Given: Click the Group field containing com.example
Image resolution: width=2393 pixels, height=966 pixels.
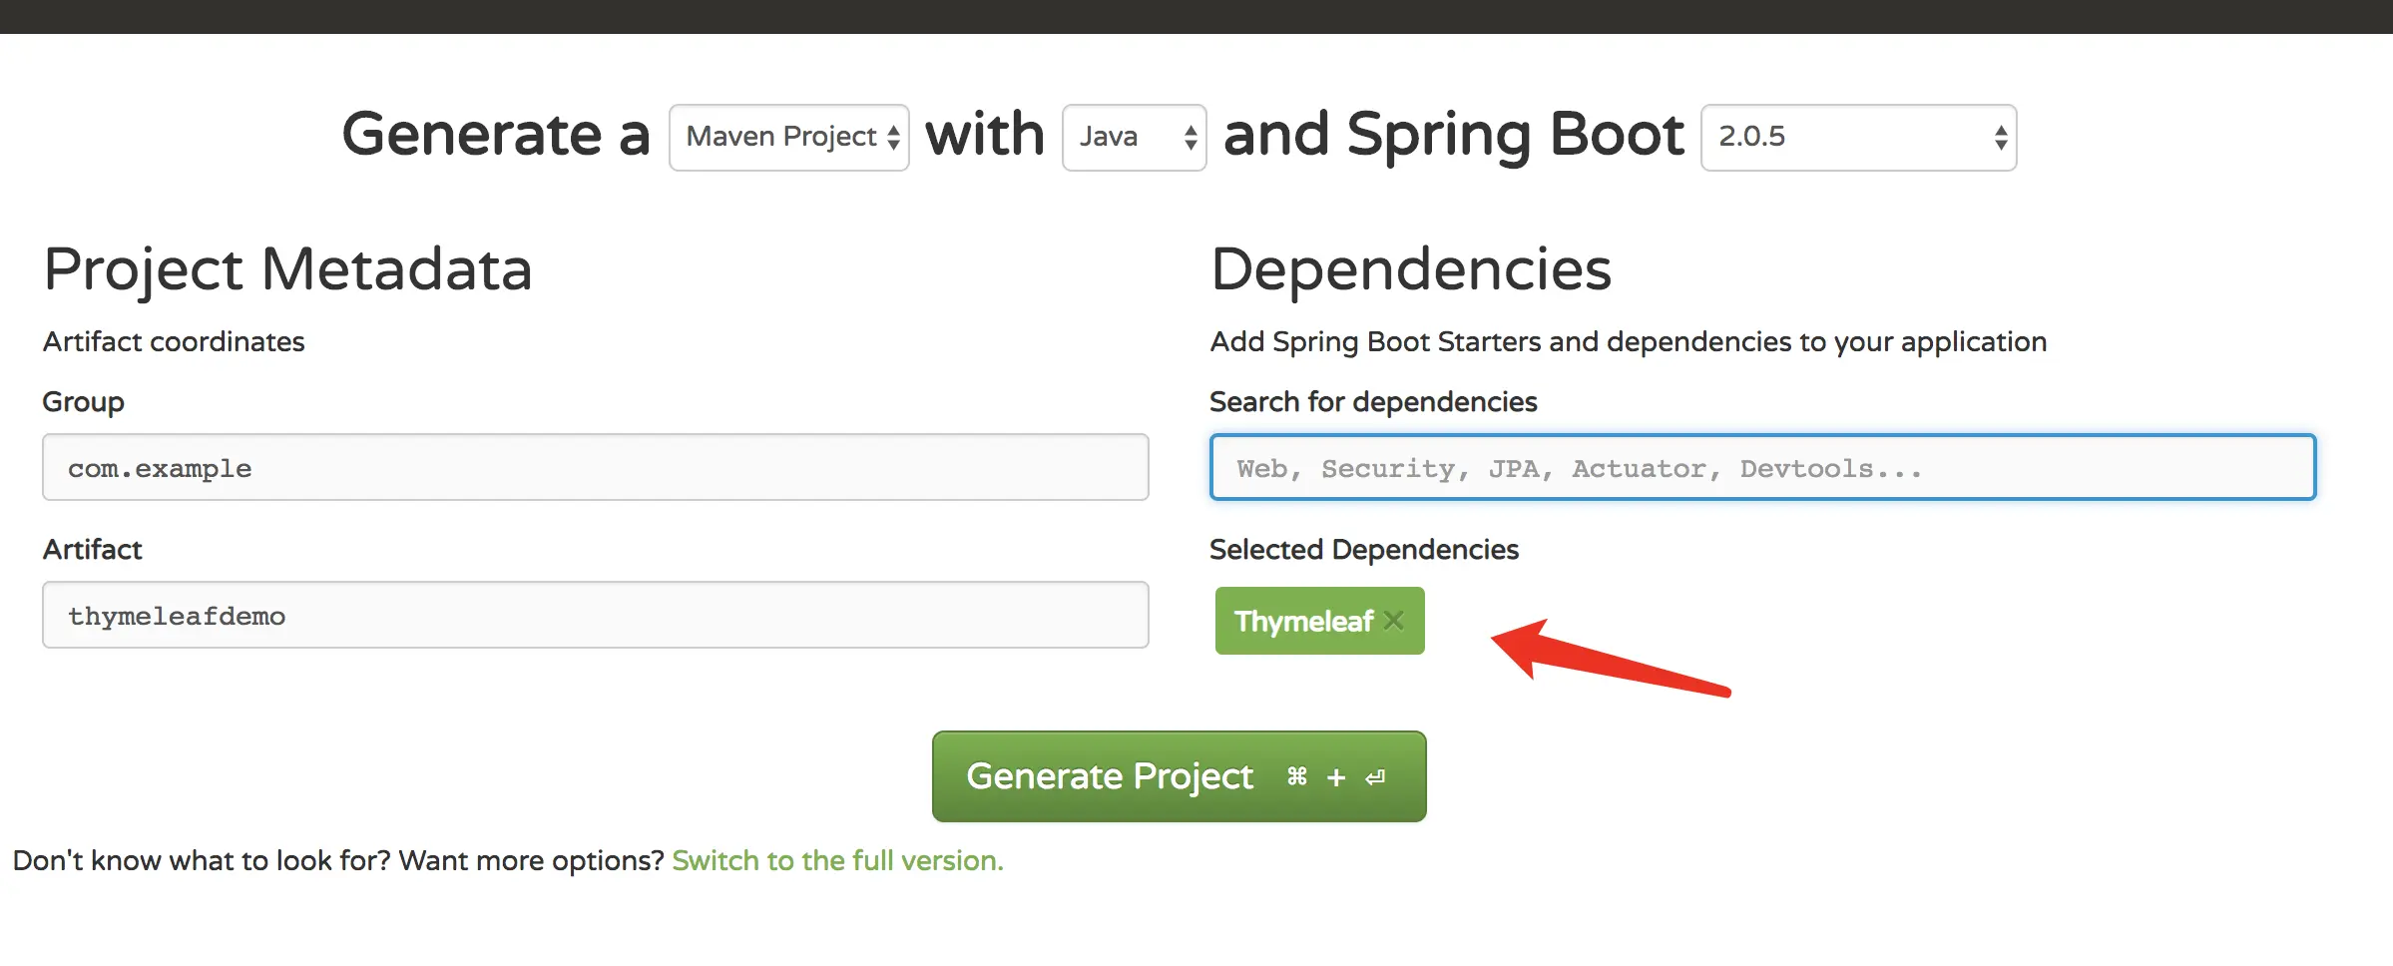Looking at the screenshot, I should pos(596,467).
